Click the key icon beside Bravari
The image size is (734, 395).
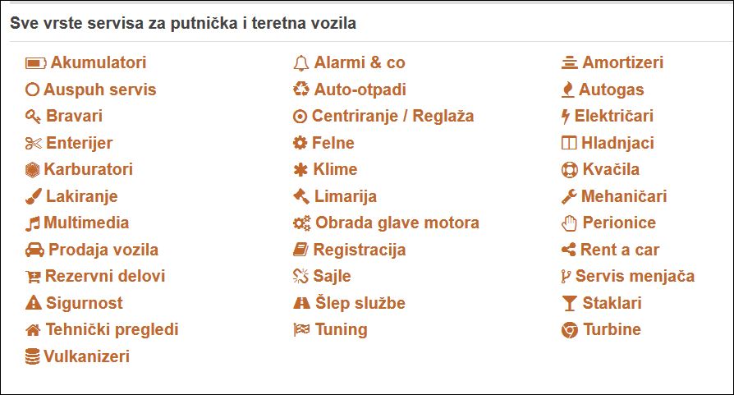click(x=33, y=117)
